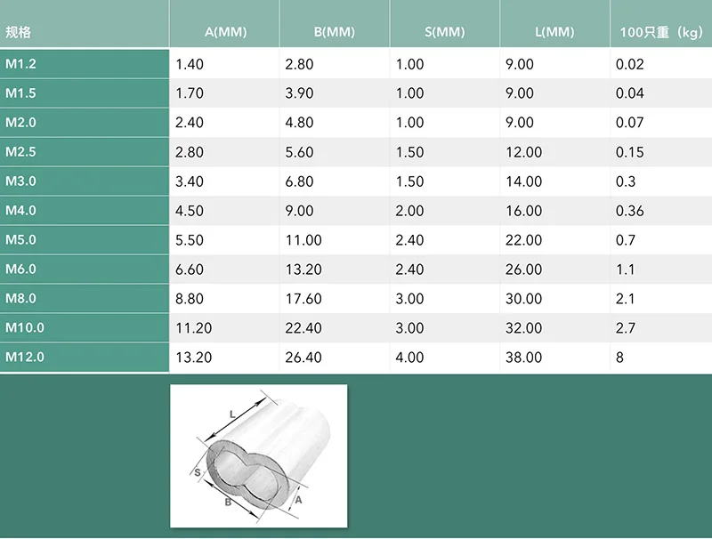Click the B value 11.00 for M5.0
Screen dimensions: 712x539
click(303, 240)
